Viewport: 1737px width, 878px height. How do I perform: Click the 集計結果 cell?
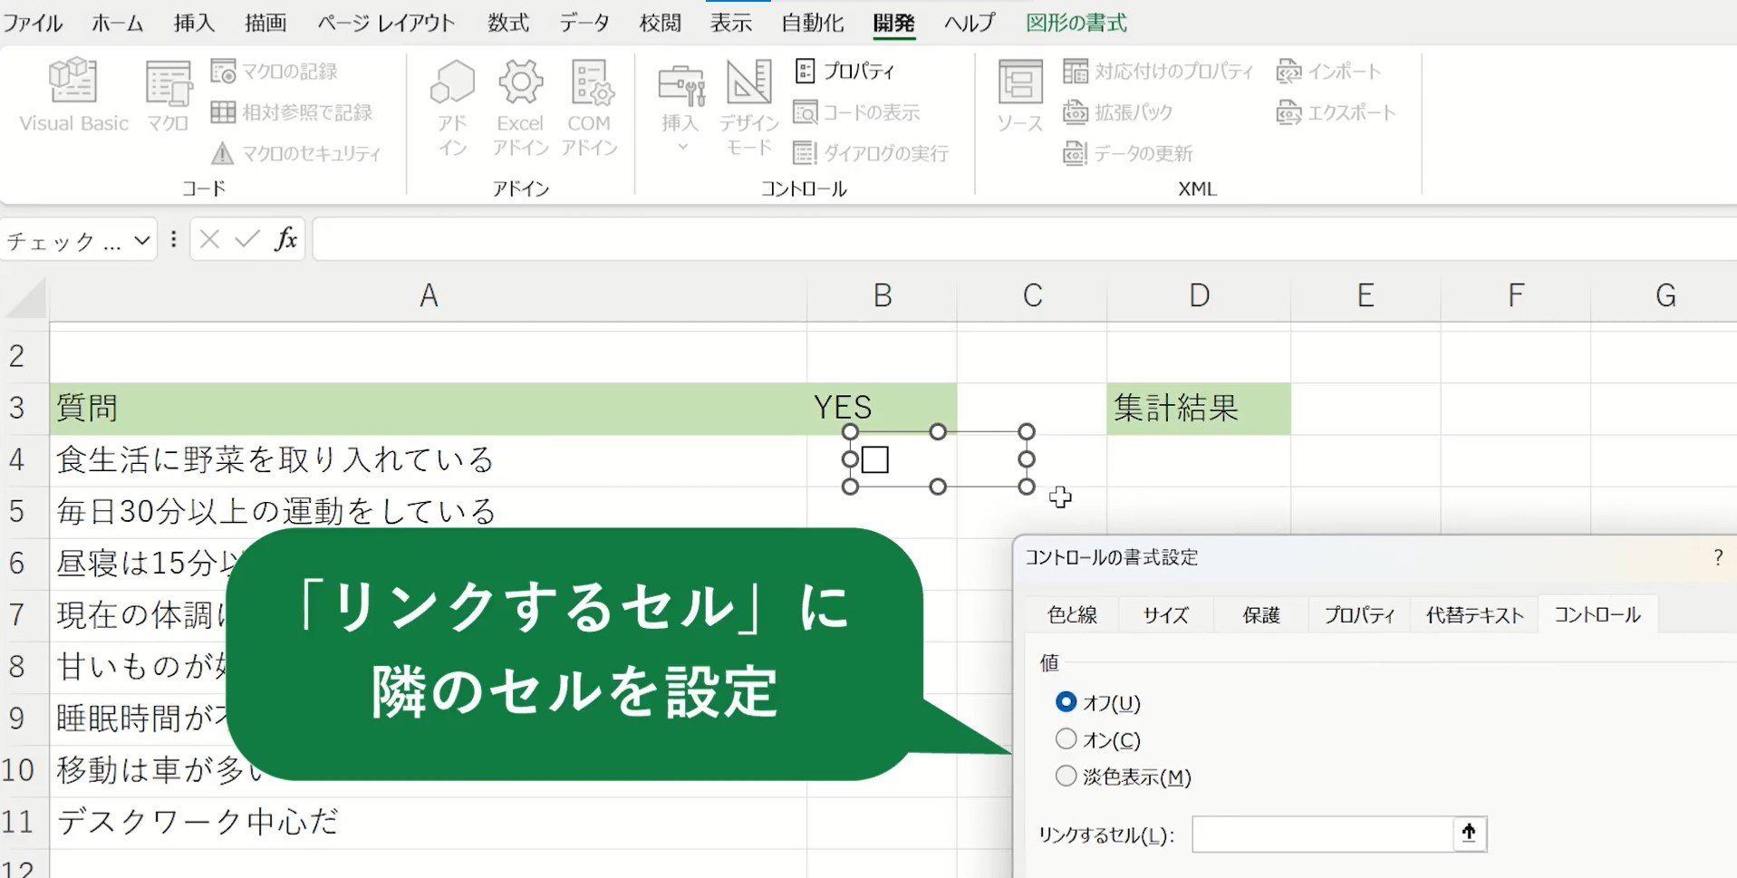(1199, 409)
